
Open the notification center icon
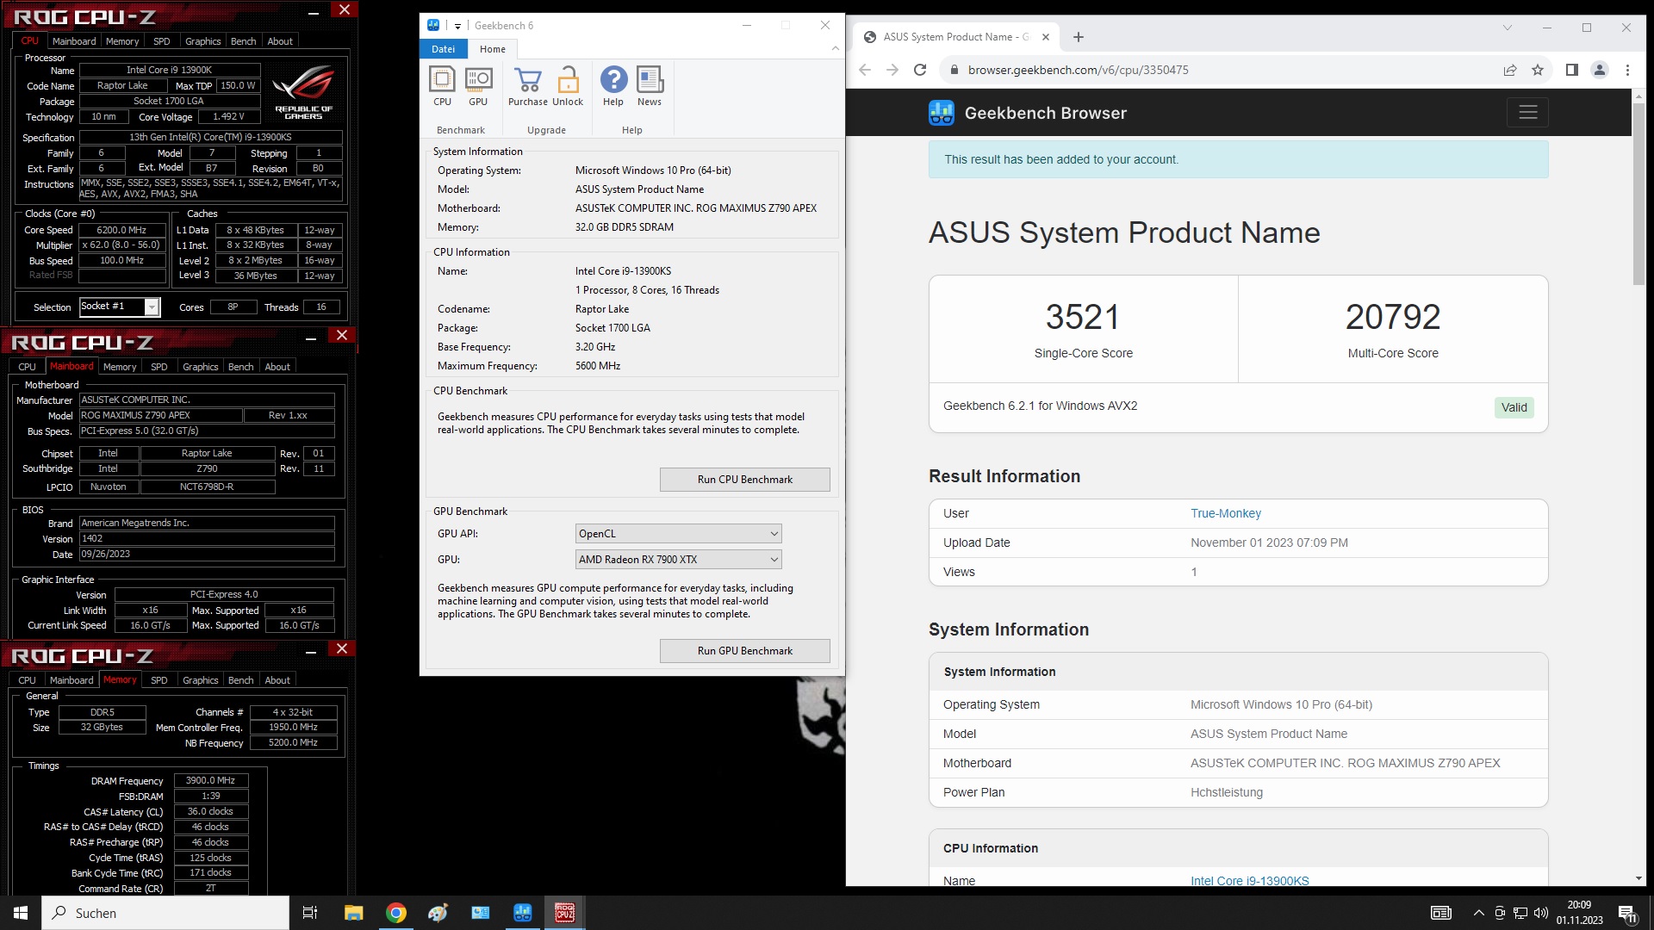point(1627,914)
